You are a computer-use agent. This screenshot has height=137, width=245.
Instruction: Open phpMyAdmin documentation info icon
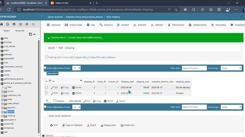[x=14, y=24]
